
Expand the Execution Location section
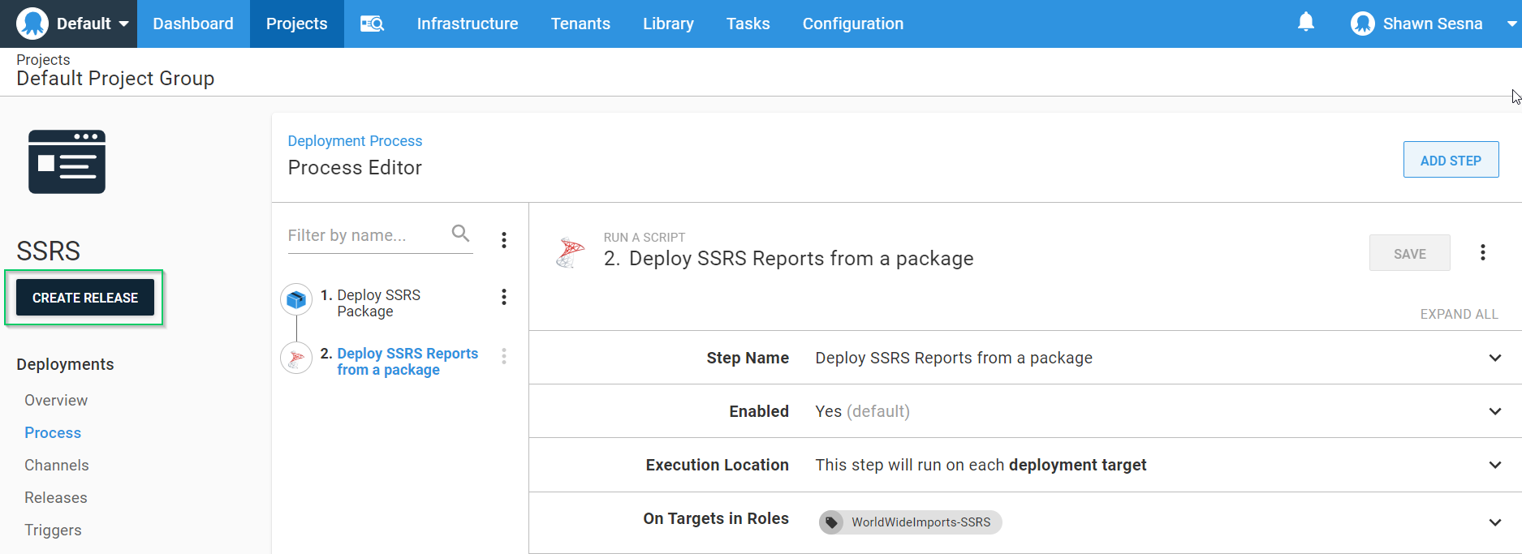pos(1494,465)
